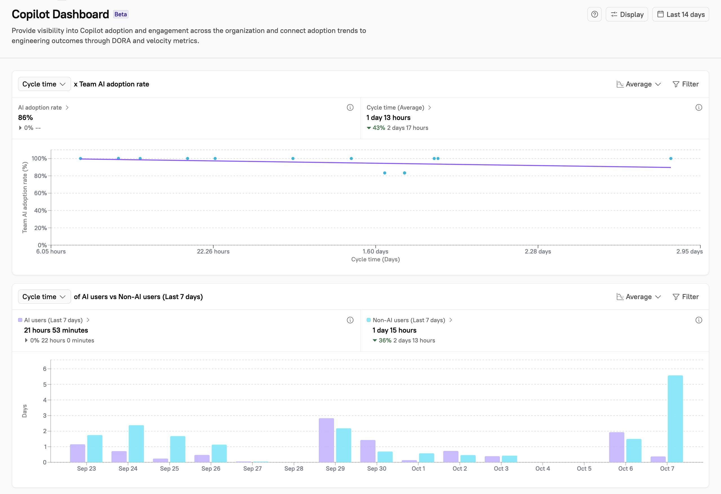Image resolution: width=721 pixels, height=494 pixels.
Task: Click the rightmost scatter point at 100%
Action: click(671, 159)
